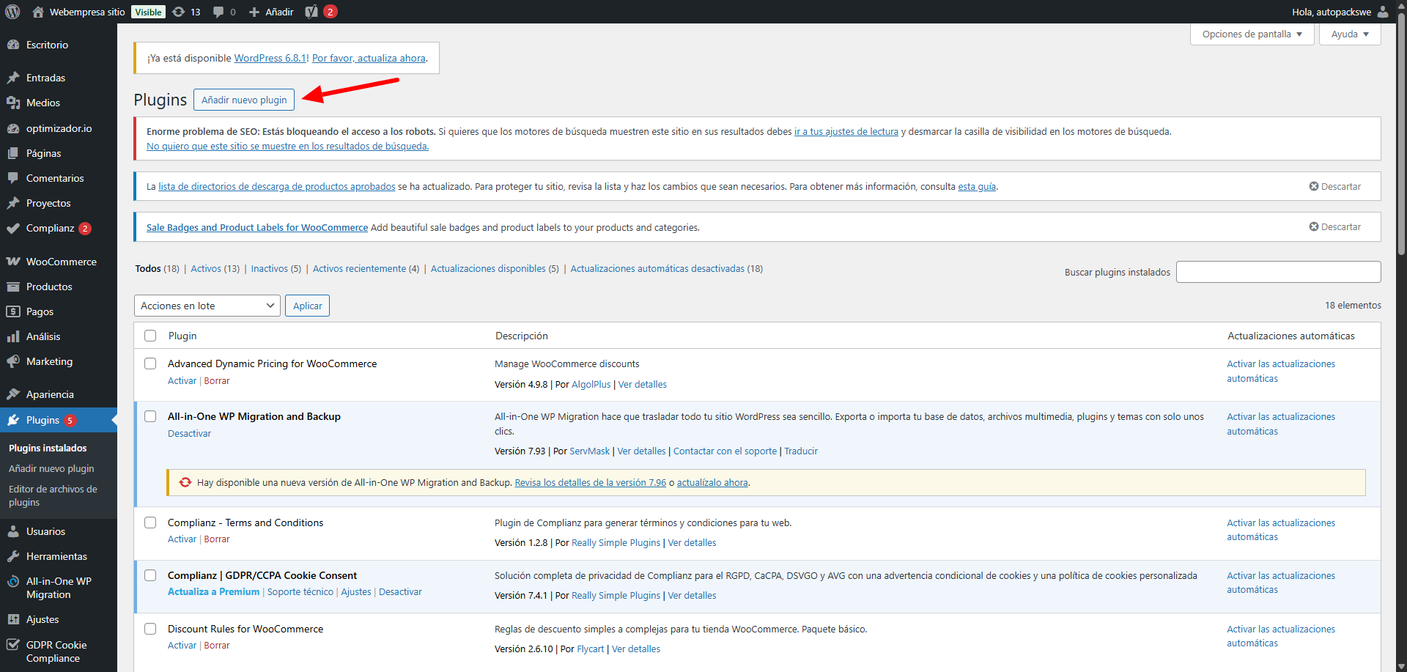The height and width of the screenshot is (672, 1407).
Task: Click Actualiza a Premium for Complianz
Action: pyautogui.click(x=213, y=592)
